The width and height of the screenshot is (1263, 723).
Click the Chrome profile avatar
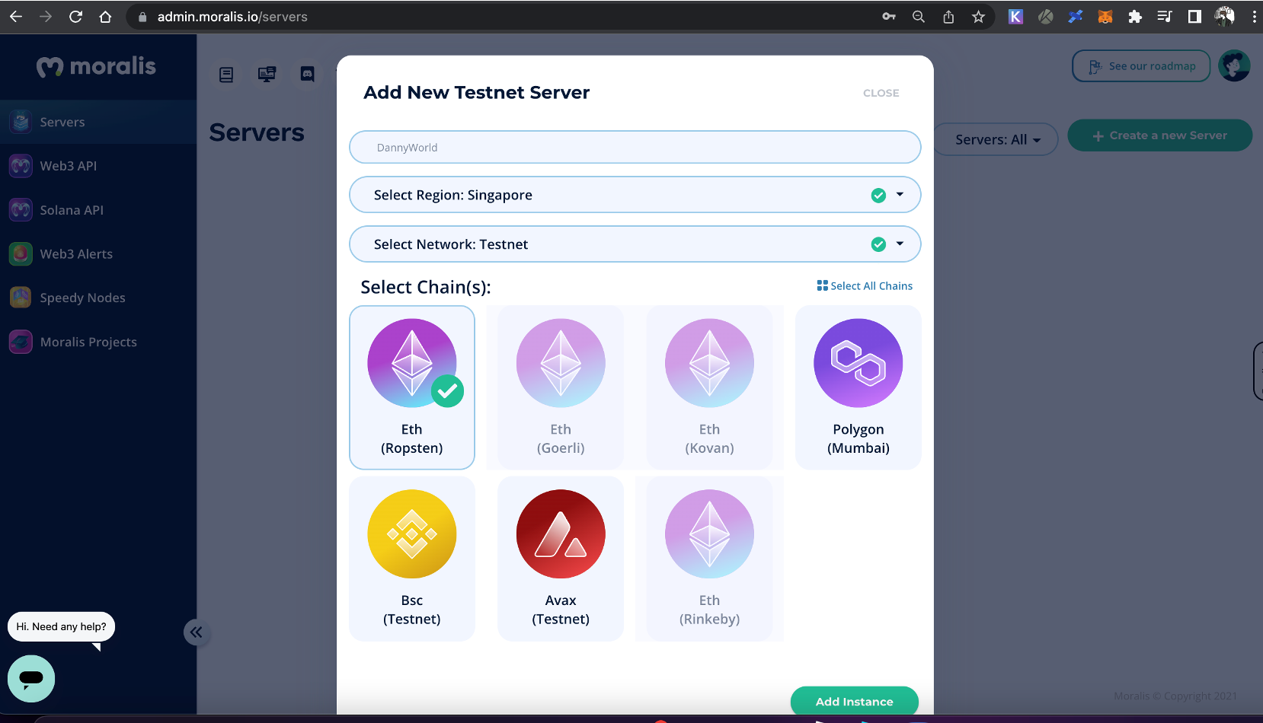(x=1225, y=16)
